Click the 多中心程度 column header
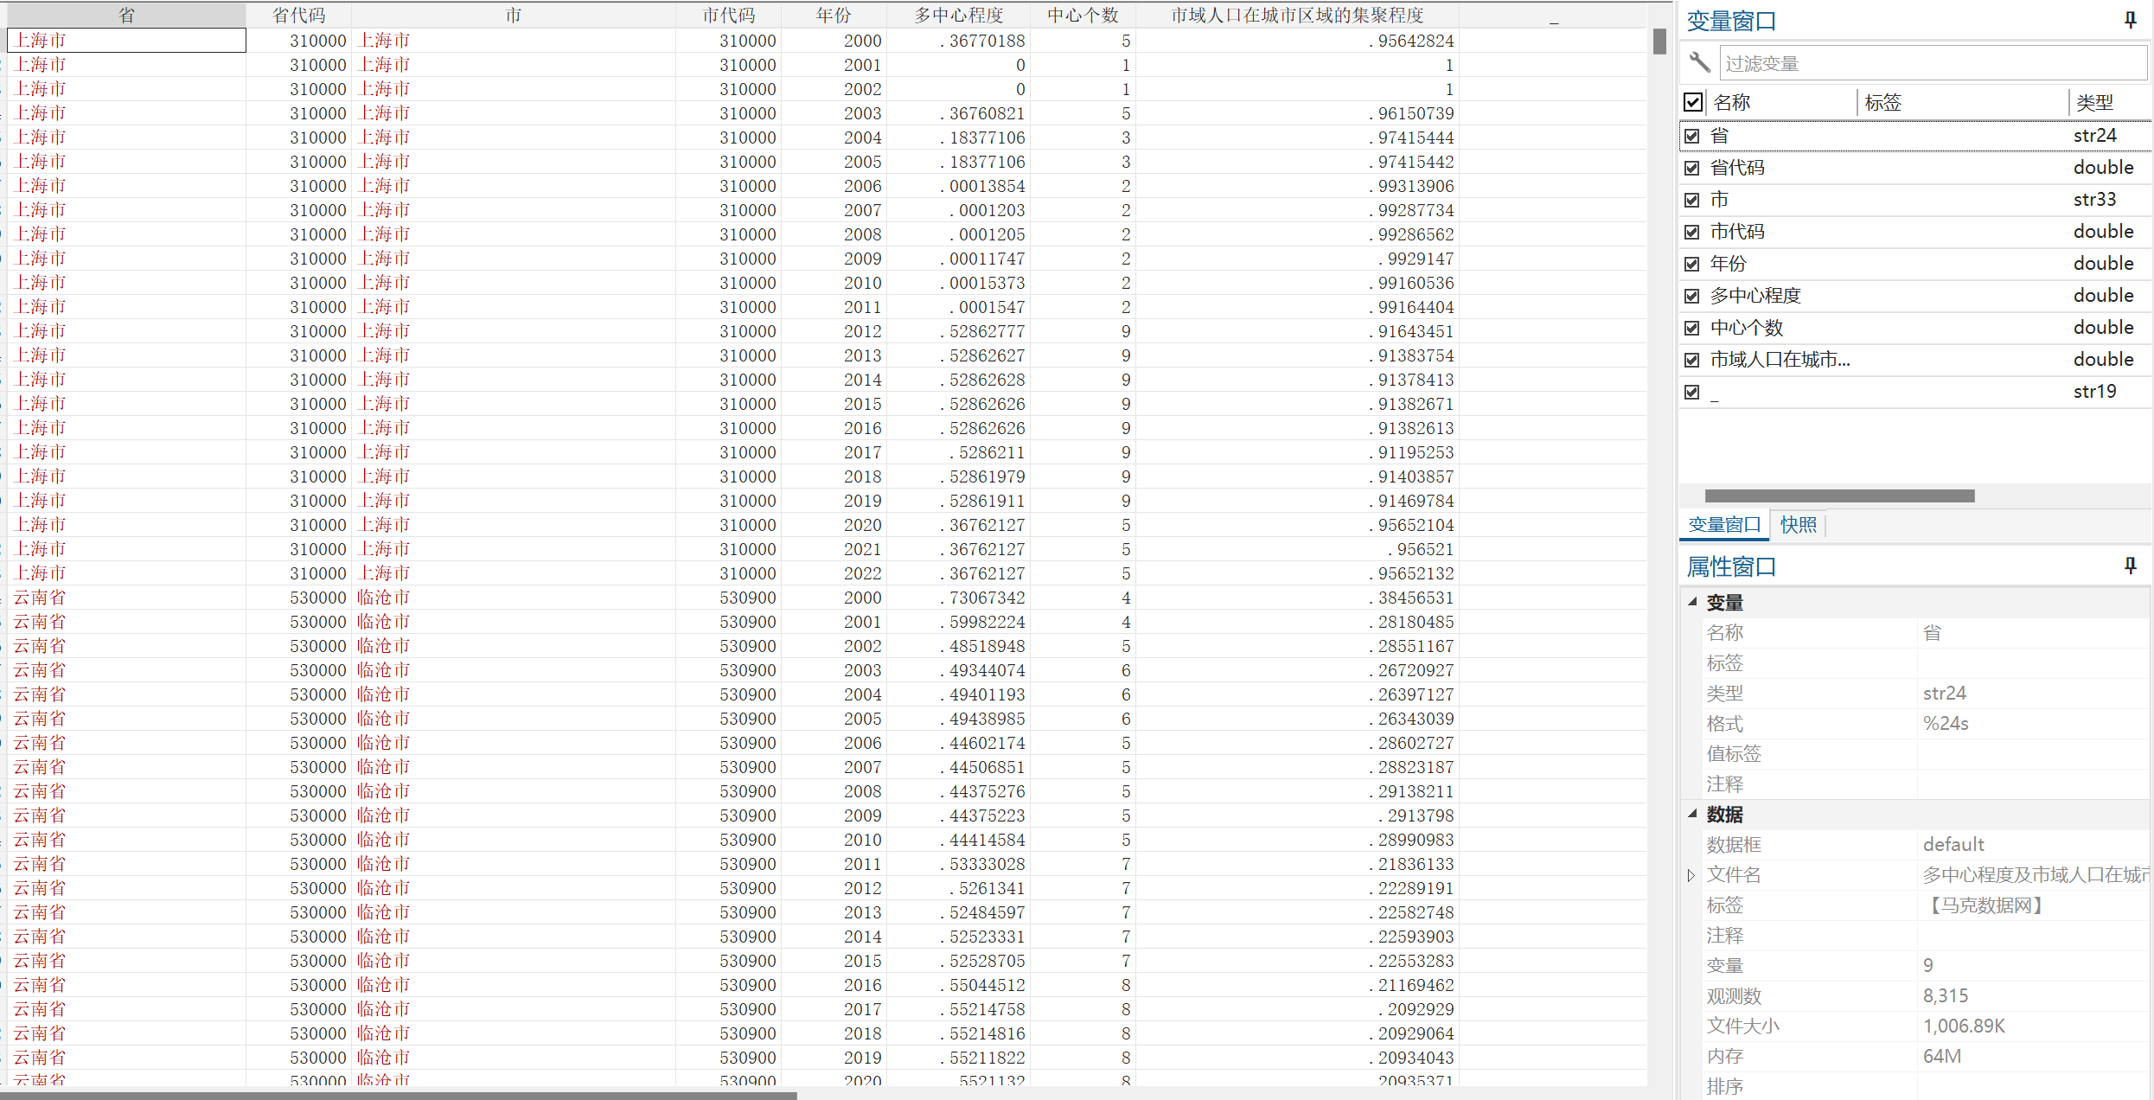The image size is (2154, 1100). [959, 15]
